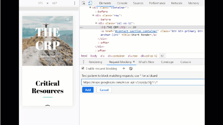Screen dimensions: 223x125
Task: Collapse the div class col-xs-12 node
Action: click(x=96, y=23)
